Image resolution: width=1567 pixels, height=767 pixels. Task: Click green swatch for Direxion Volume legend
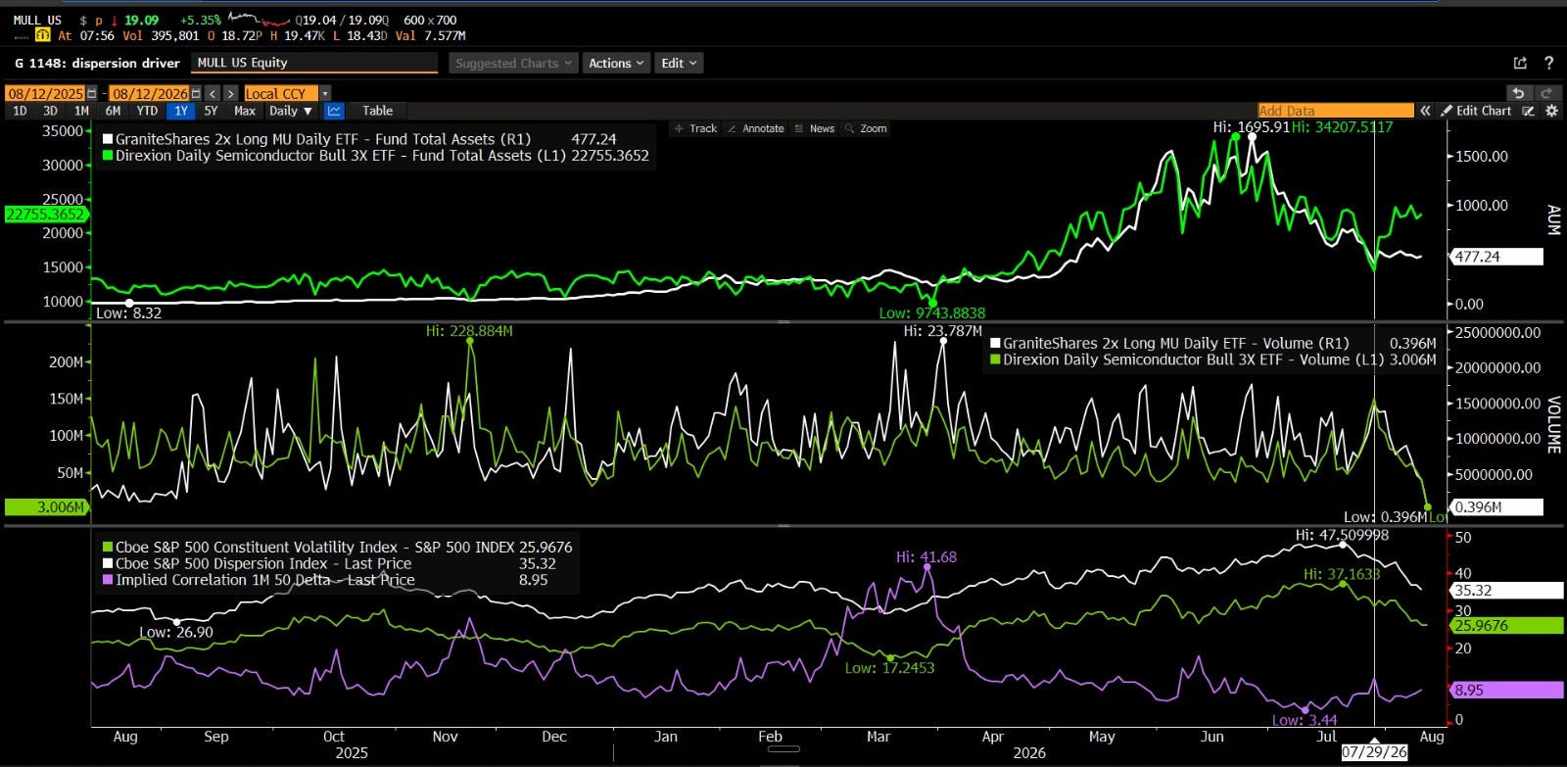(x=995, y=360)
